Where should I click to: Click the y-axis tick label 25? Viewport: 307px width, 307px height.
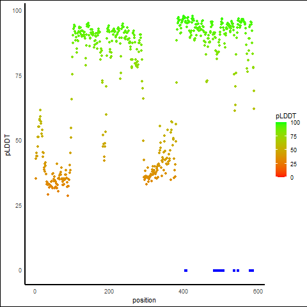19,205
